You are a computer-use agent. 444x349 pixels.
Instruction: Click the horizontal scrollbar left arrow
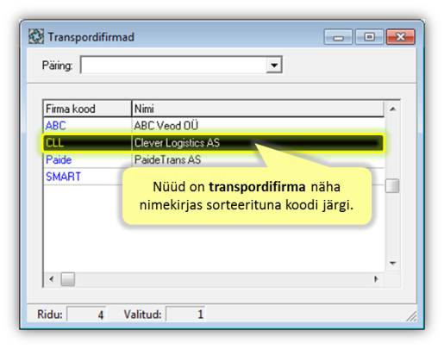click(x=52, y=279)
